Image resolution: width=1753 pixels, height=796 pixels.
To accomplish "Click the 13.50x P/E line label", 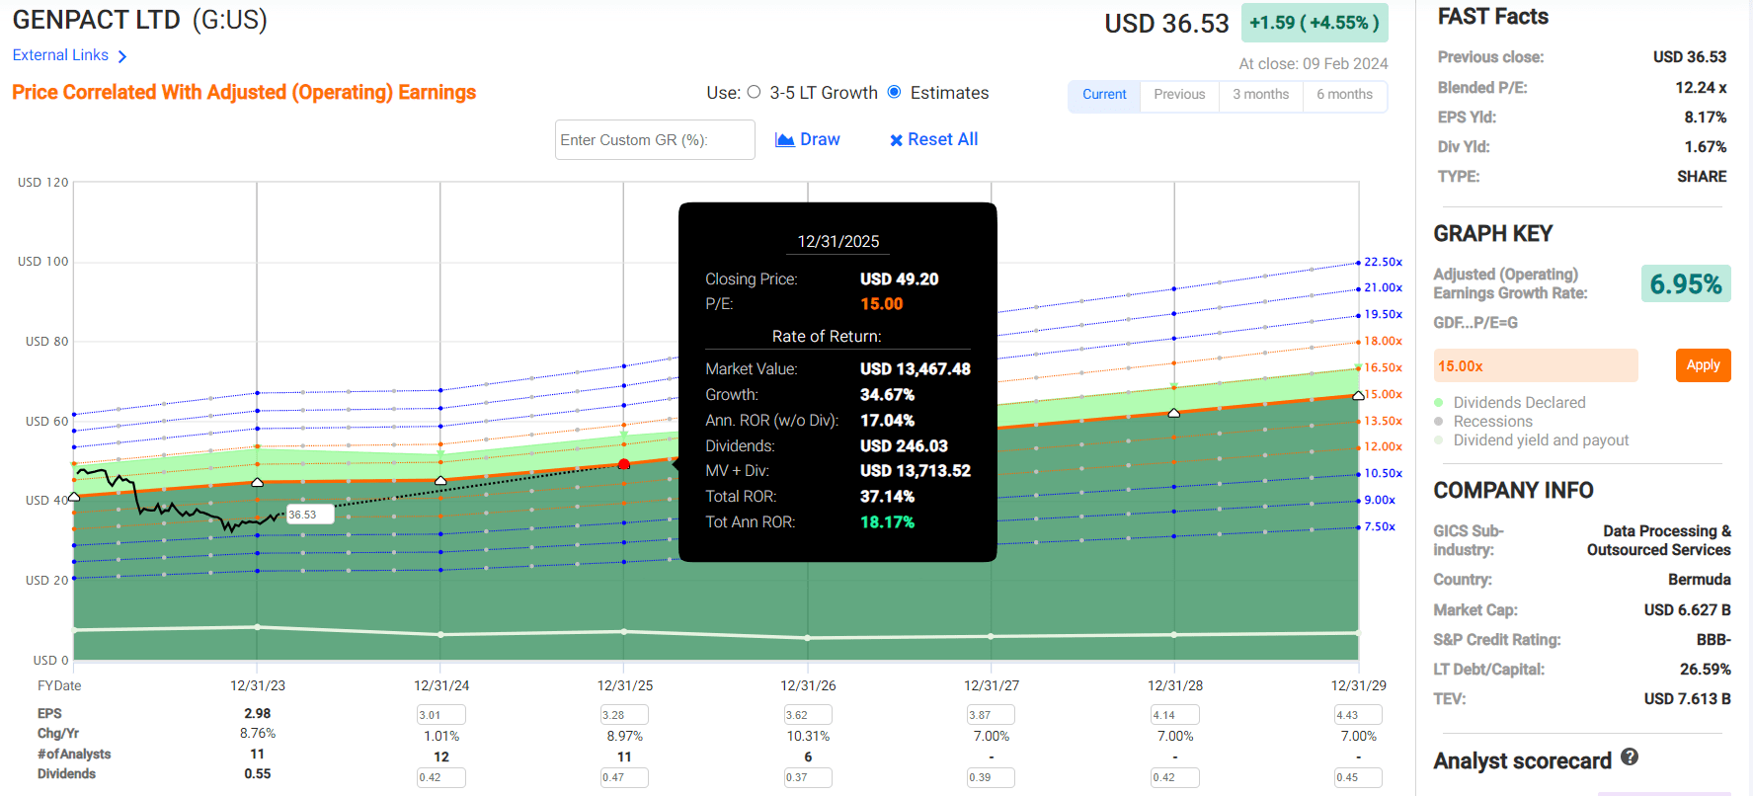I will [1383, 421].
